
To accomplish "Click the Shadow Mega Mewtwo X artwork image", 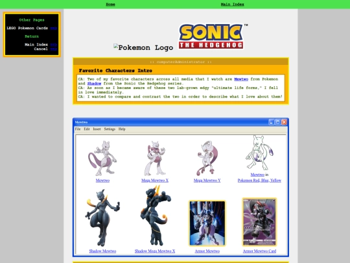I will 155,216.
